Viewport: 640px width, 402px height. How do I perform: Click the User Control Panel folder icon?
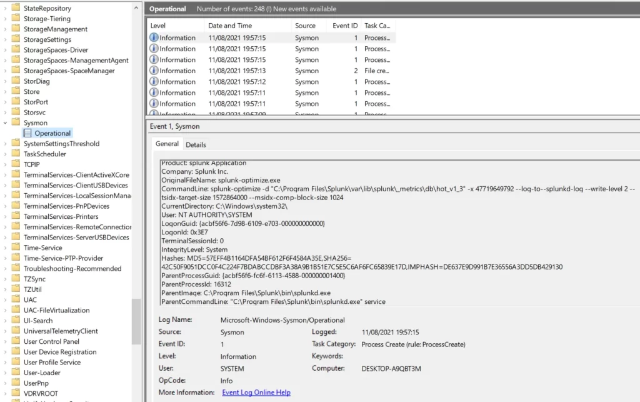click(16, 341)
